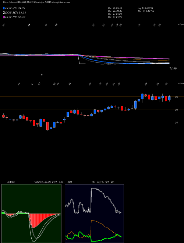The image size is (184, 243).
Task: Click the 25 price axis label
Action: pos(176,97)
